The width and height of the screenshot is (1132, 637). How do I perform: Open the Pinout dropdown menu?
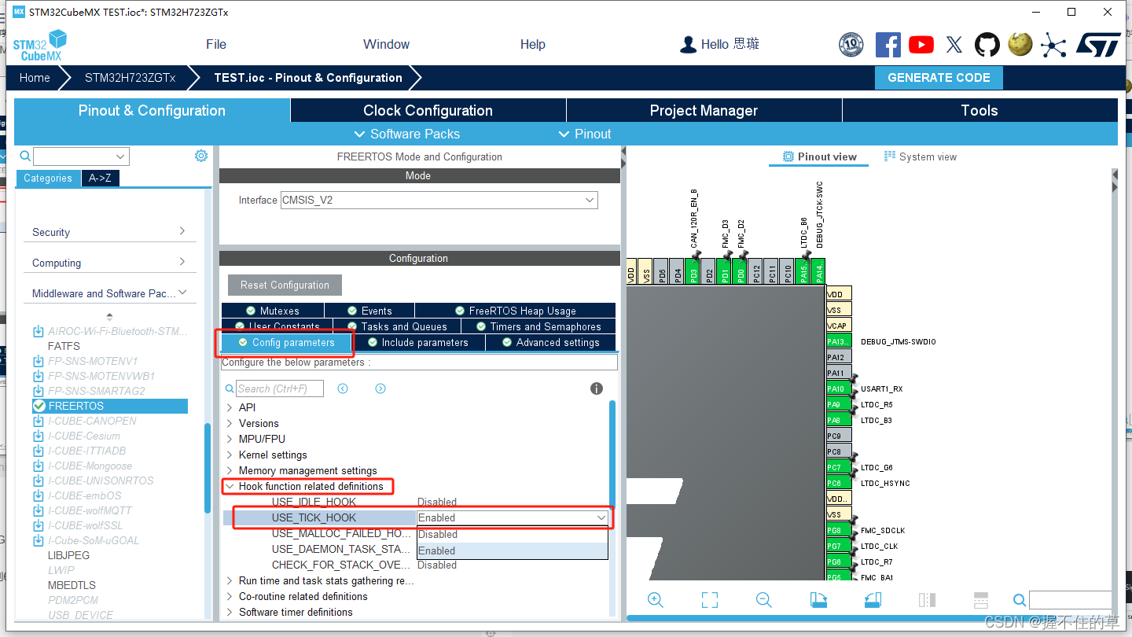point(585,134)
